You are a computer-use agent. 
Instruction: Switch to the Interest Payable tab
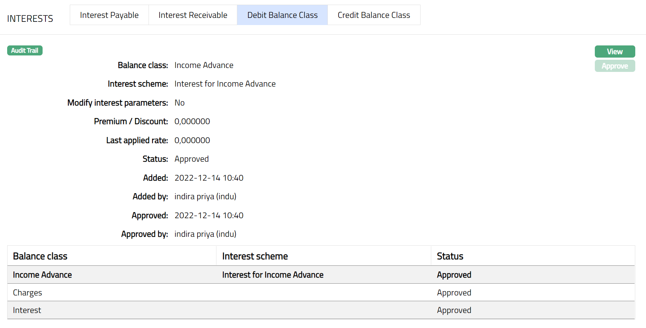[109, 15]
